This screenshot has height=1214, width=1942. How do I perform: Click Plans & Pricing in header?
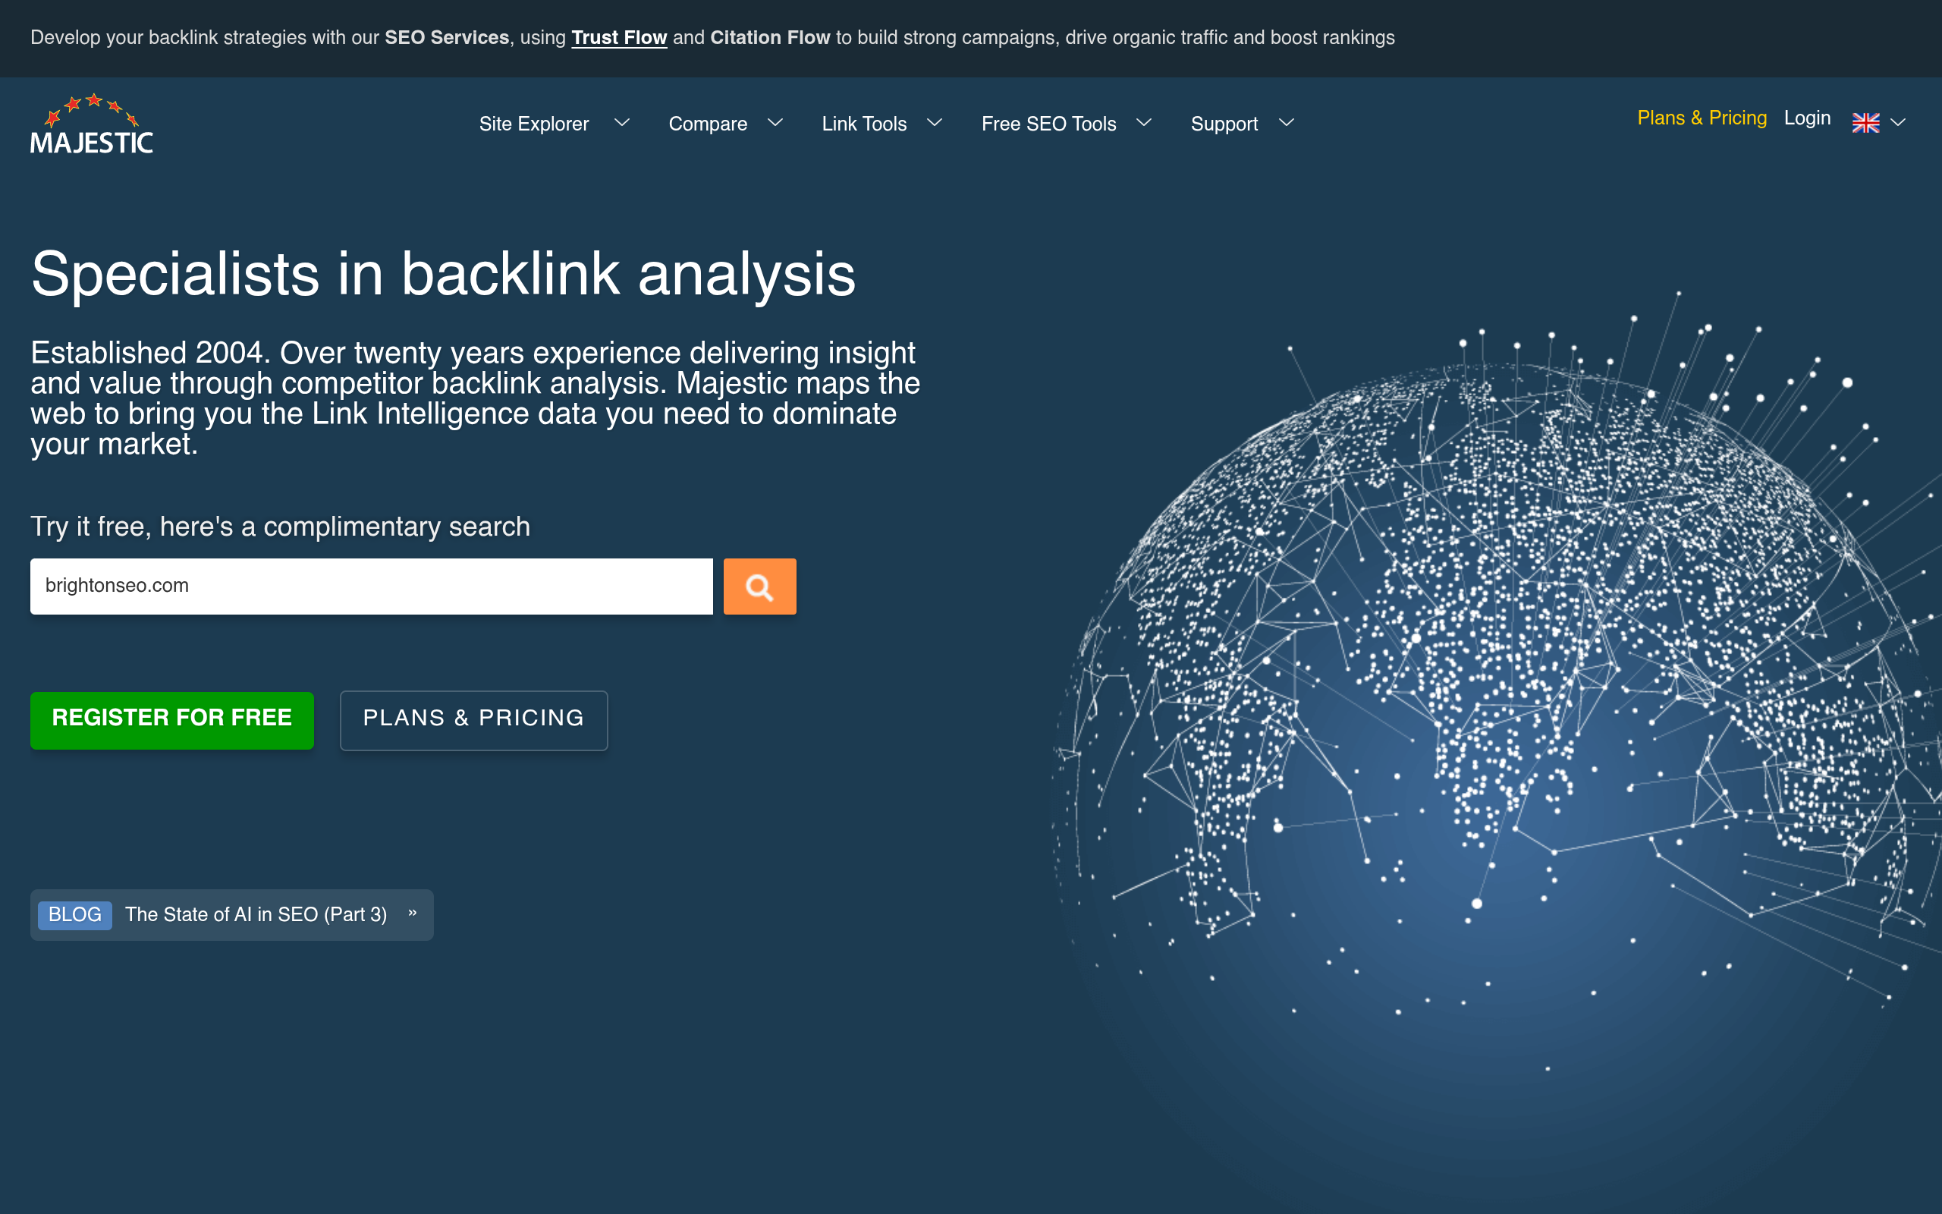(x=1702, y=118)
